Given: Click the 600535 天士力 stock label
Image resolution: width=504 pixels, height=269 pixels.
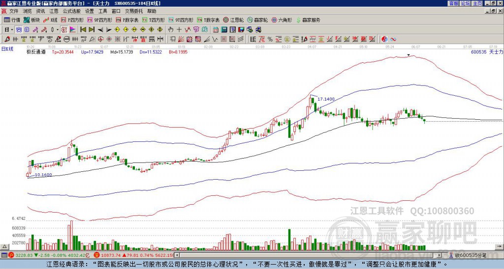Looking at the screenshot, I should pos(487,52).
